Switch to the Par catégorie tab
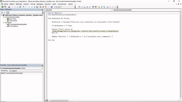This screenshot has height=102, width=182. point(13,71)
